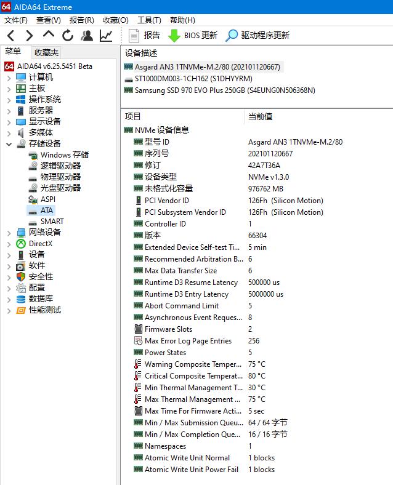This screenshot has width=393, height=485.
Task: Select the 序列号 row
Action: [x=214, y=154]
